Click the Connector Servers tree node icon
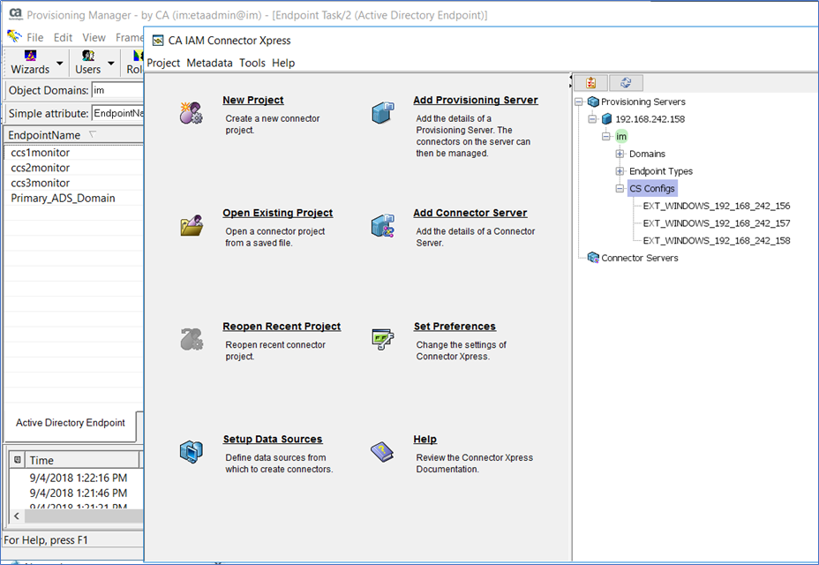Screen dimensions: 819x565 (x=593, y=258)
